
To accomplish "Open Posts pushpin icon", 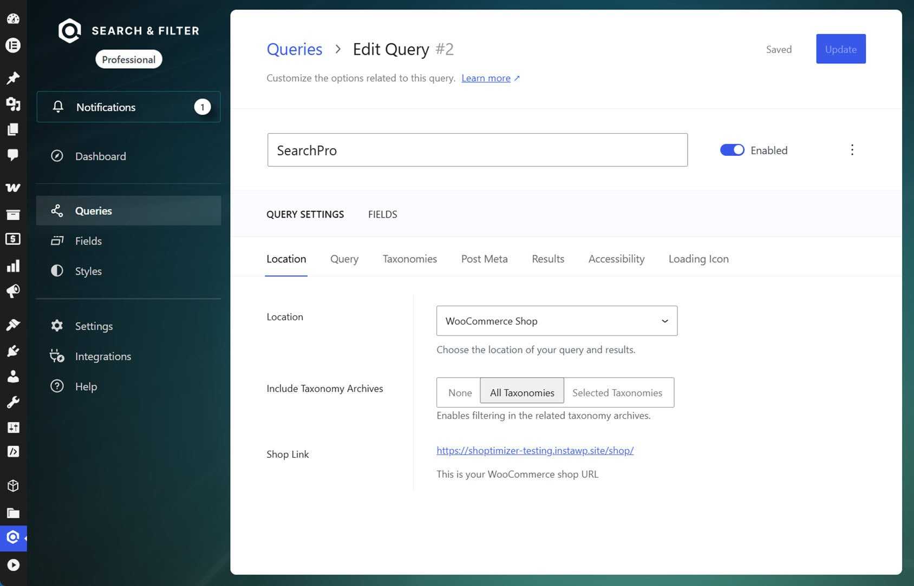I will pos(13,77).
